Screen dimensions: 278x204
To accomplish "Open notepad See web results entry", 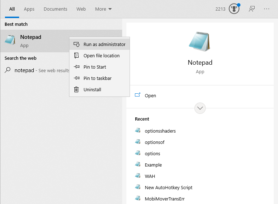I will pyautogui.click(x=37, y=70).
